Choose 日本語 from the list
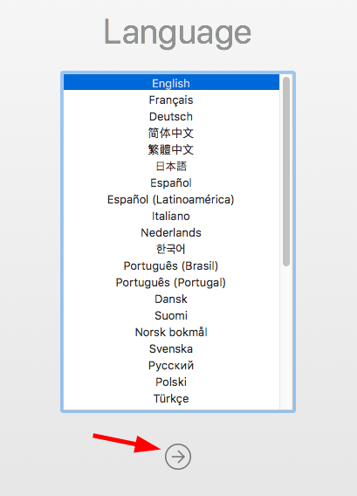The height and width of the screenshot is (496, 357). tap(171, 166)
